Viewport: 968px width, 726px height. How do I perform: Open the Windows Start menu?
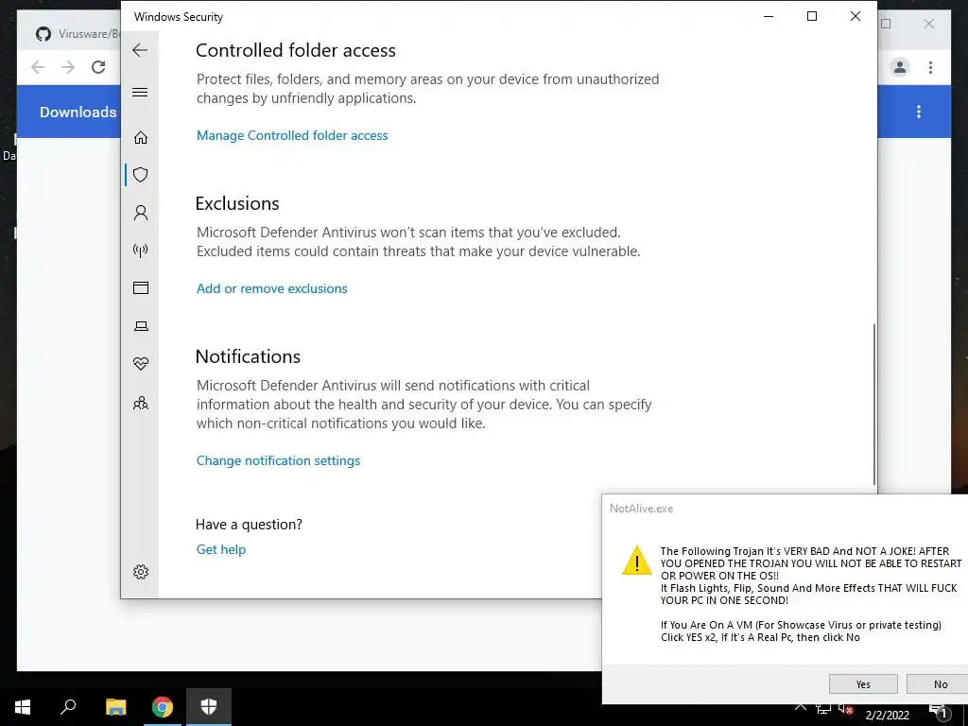[x=23, y=707]
